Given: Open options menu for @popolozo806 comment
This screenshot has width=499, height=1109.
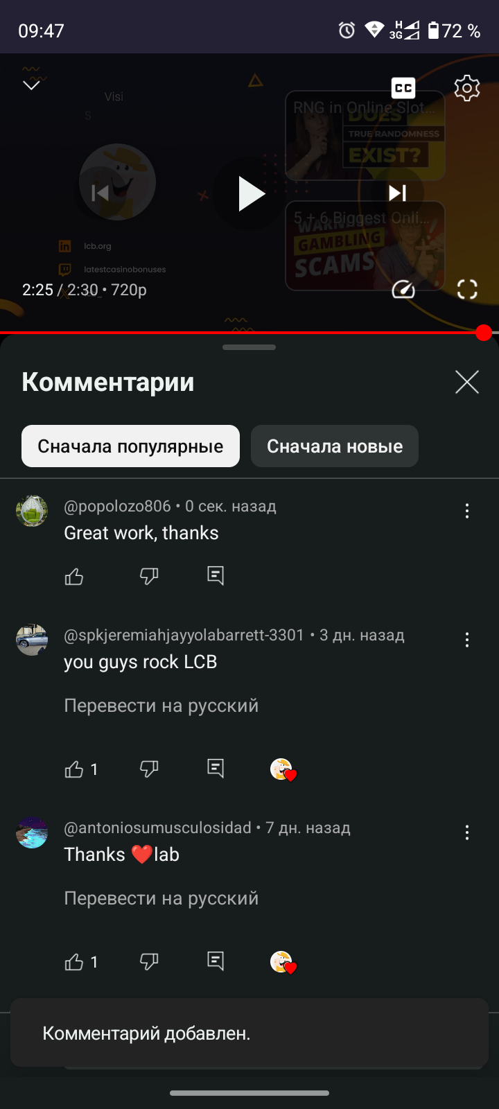Looking at the screenshot, I should coord(467,511).
